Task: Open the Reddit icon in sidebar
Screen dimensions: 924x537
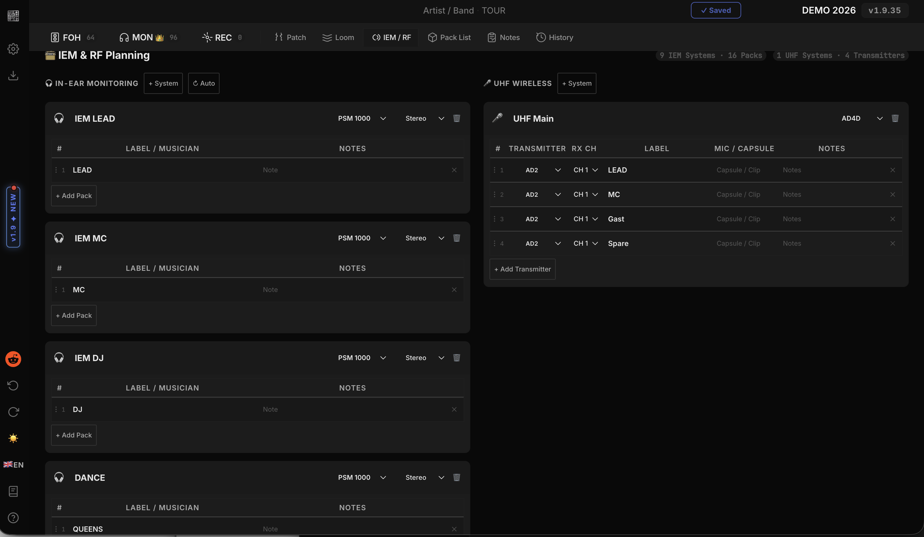Action: 13,359
